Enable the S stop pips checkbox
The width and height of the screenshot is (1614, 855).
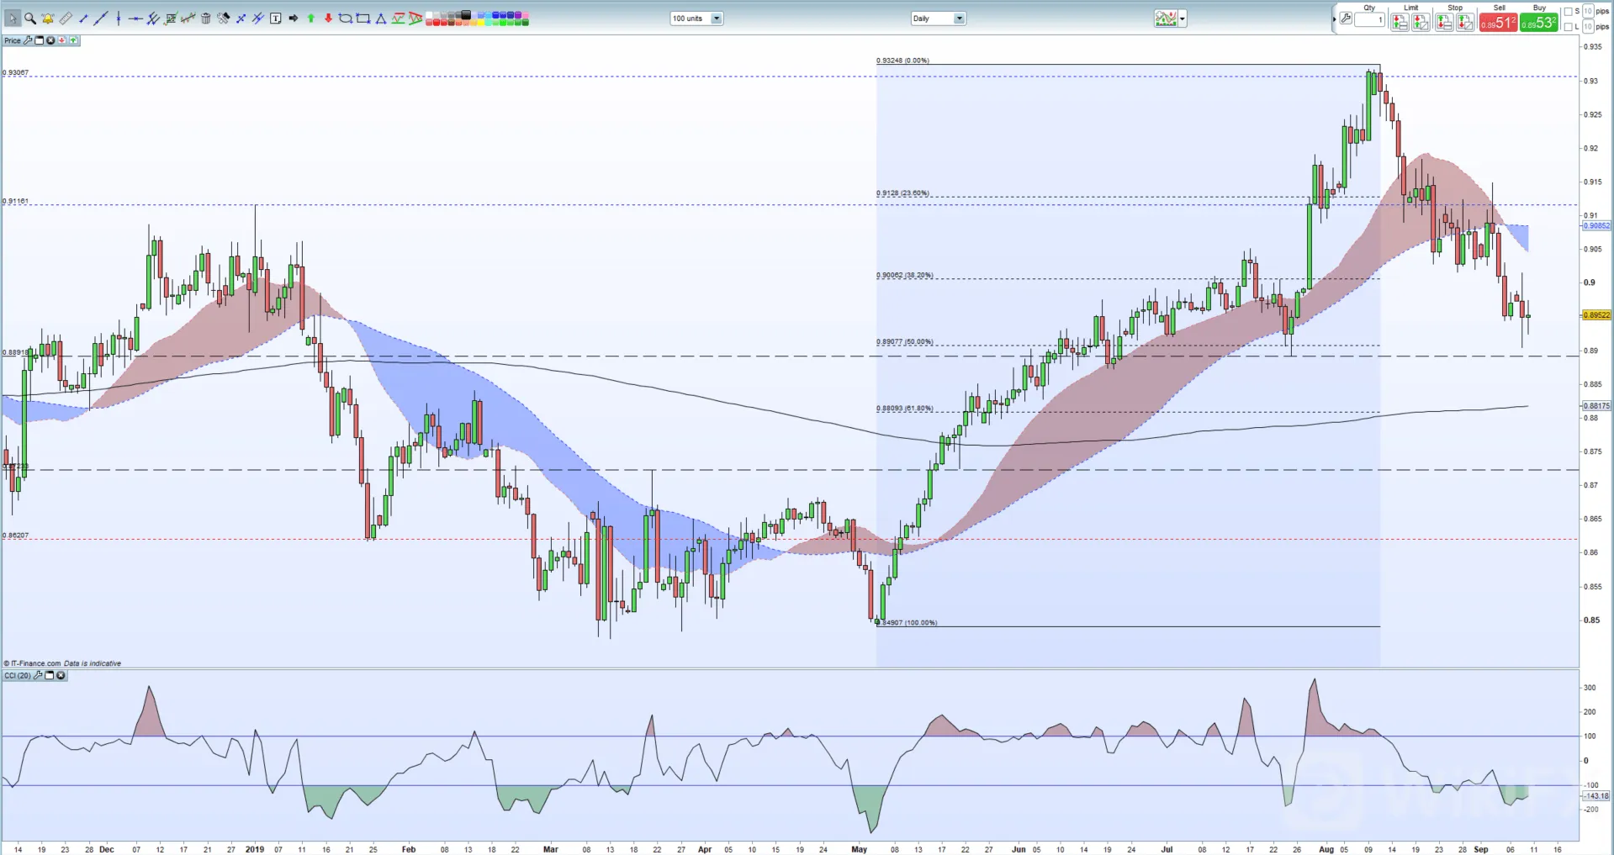tap(1568, 12)
